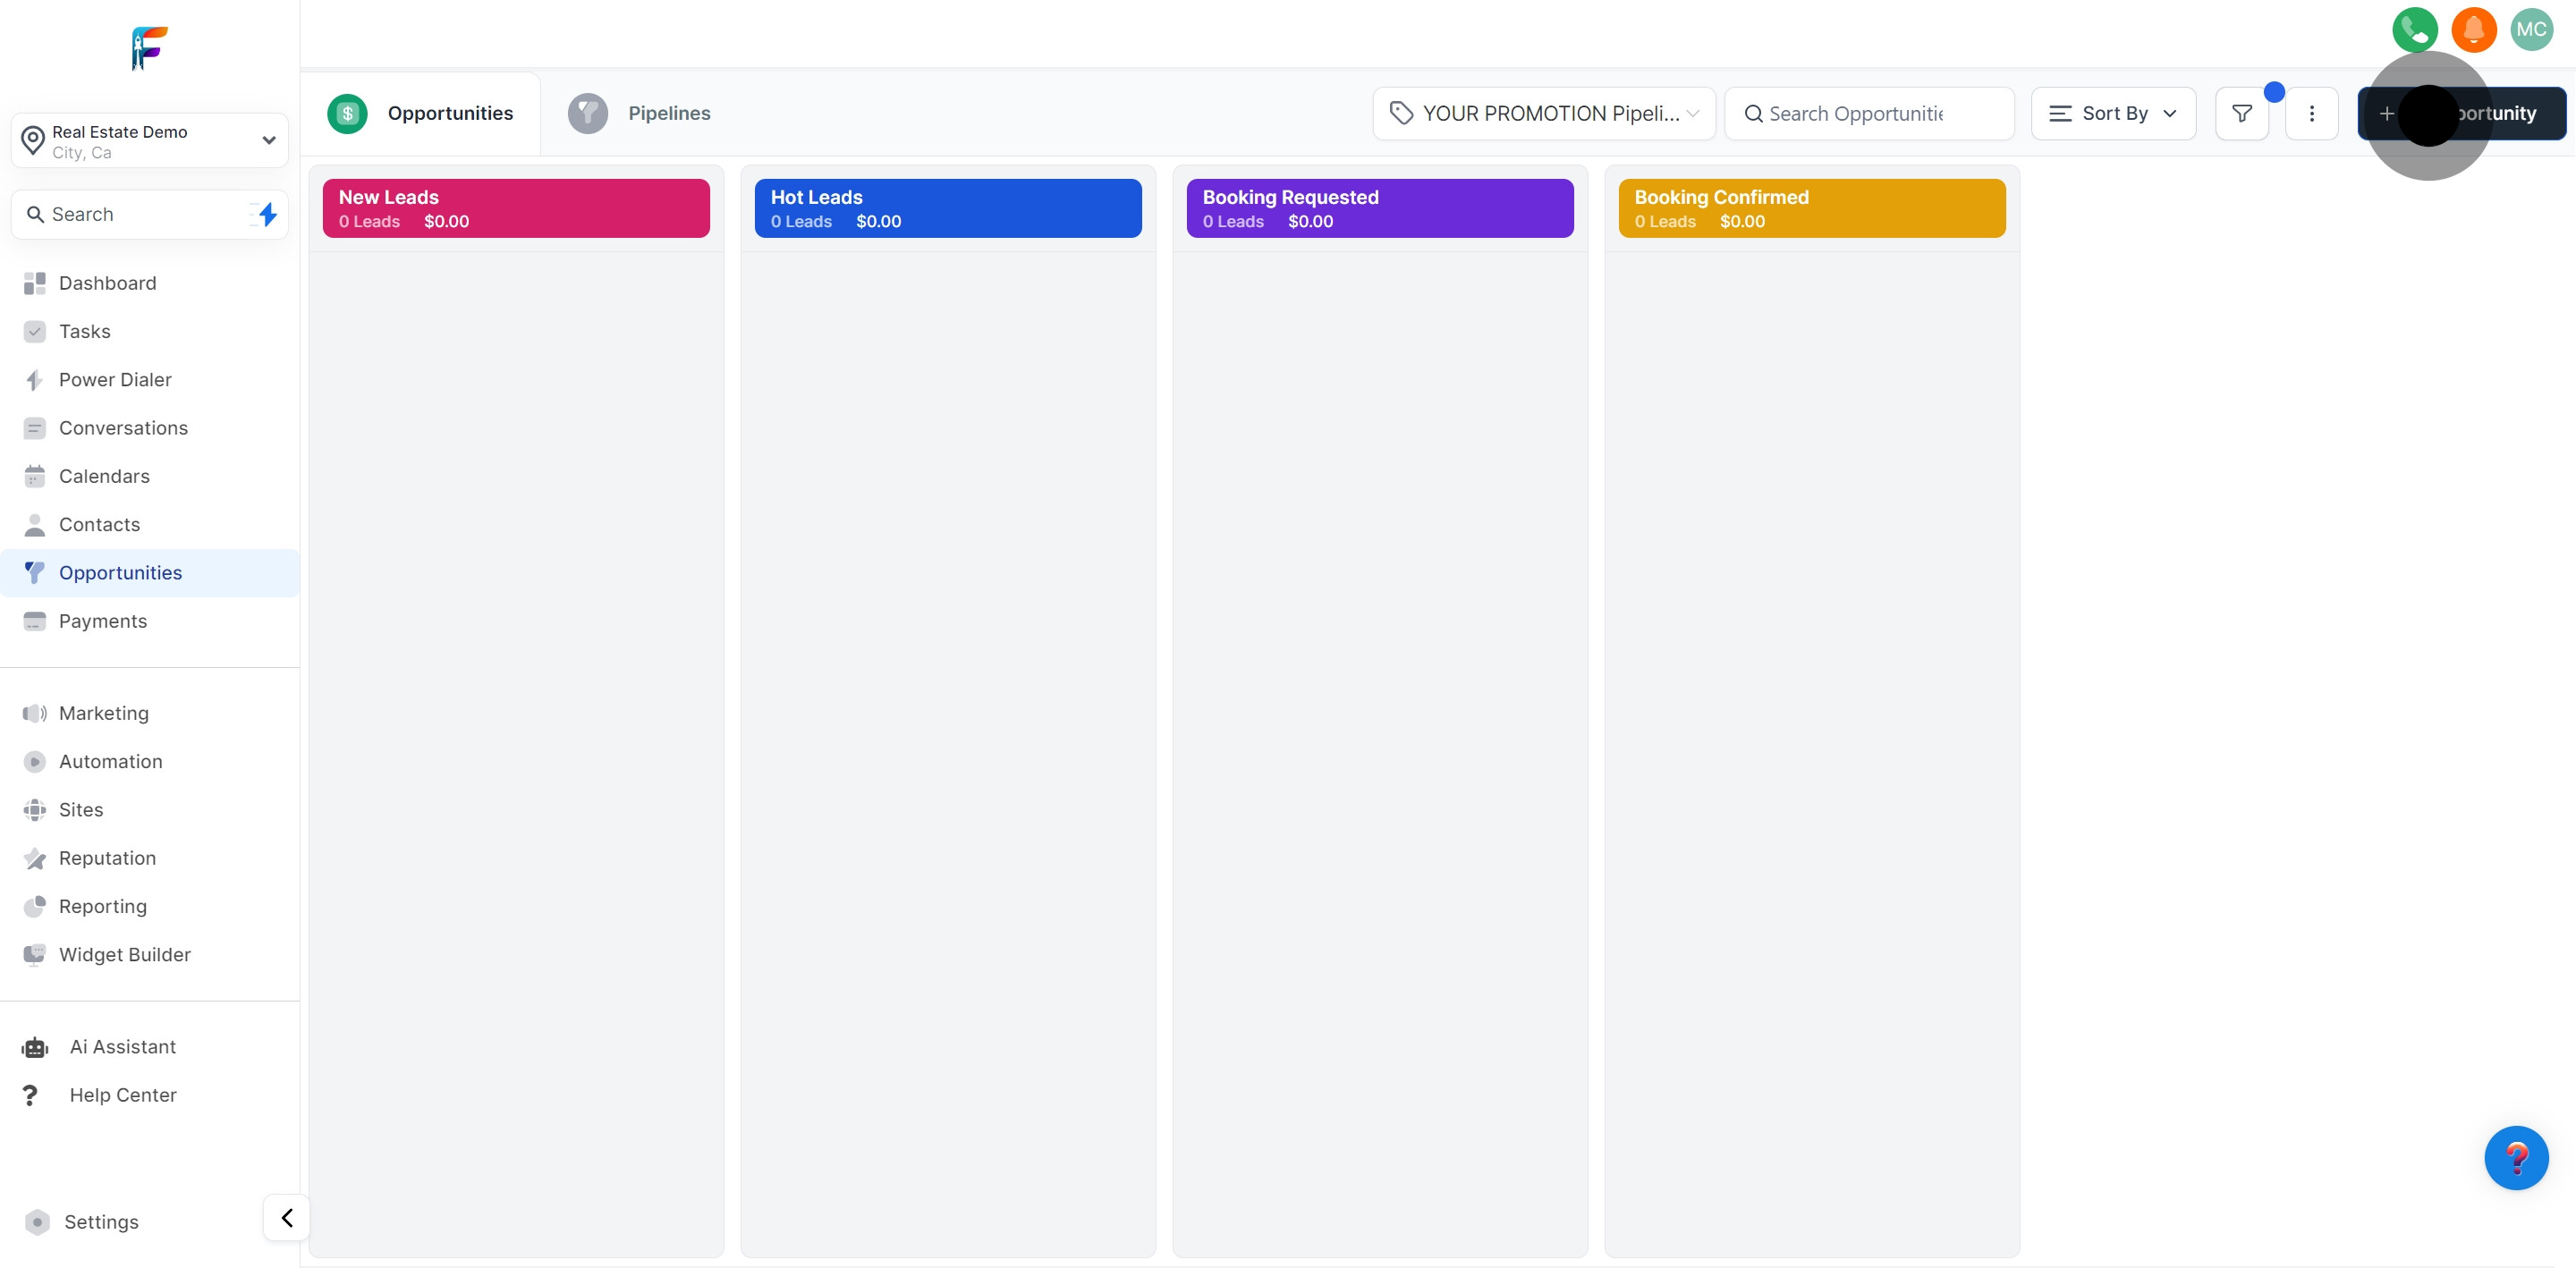Click the three-dot more options button

pos(2311,114)
